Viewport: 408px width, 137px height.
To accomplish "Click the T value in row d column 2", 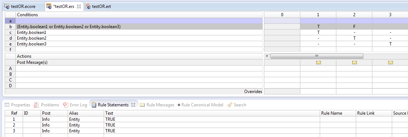I will click(x=354, y=38).
